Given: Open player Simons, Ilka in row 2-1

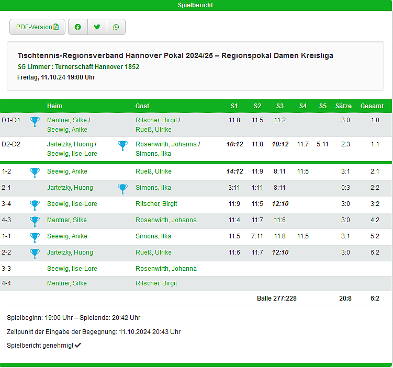Looking at the screenshot, I should coord(153,188).
